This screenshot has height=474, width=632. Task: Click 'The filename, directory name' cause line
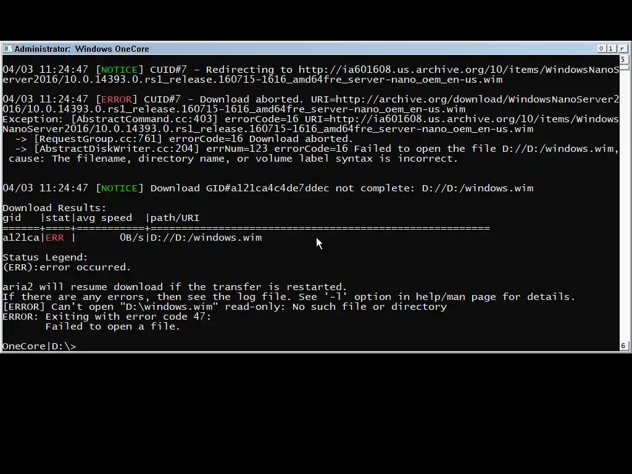pos(233,159)
